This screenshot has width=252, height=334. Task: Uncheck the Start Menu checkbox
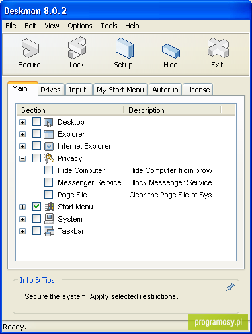[x=36, y=207]
